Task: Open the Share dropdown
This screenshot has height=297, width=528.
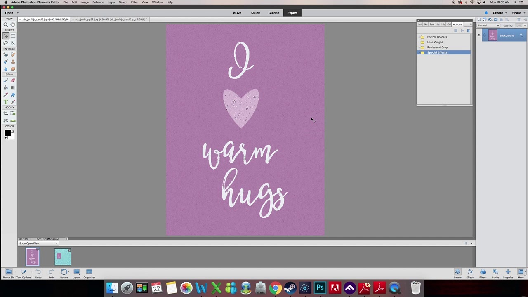Action: [x=518, y=13]
